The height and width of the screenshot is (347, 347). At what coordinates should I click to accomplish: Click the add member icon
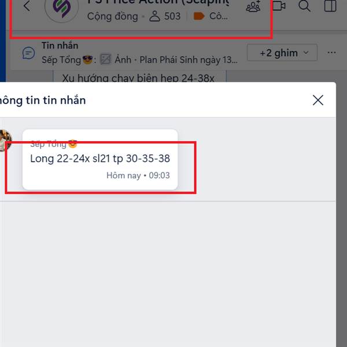pos(253,6)
